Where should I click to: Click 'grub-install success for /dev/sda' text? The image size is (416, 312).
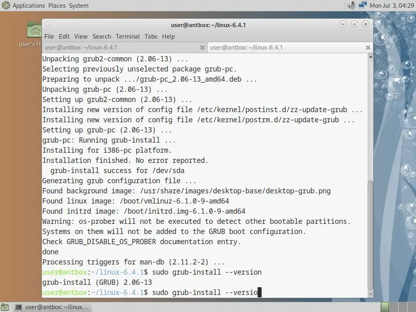click(117, 171)
